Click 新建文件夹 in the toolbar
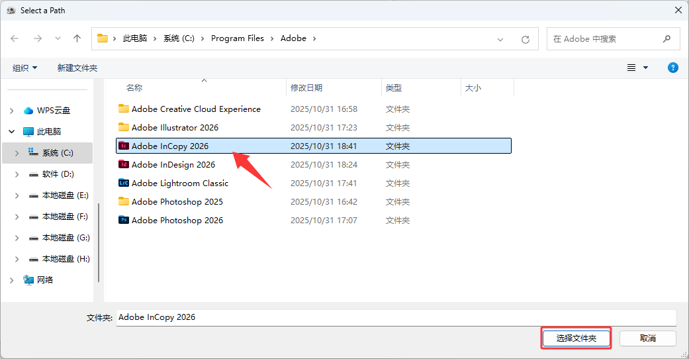Viewport: 689px width, 359px height. click(x=77, y=68)
